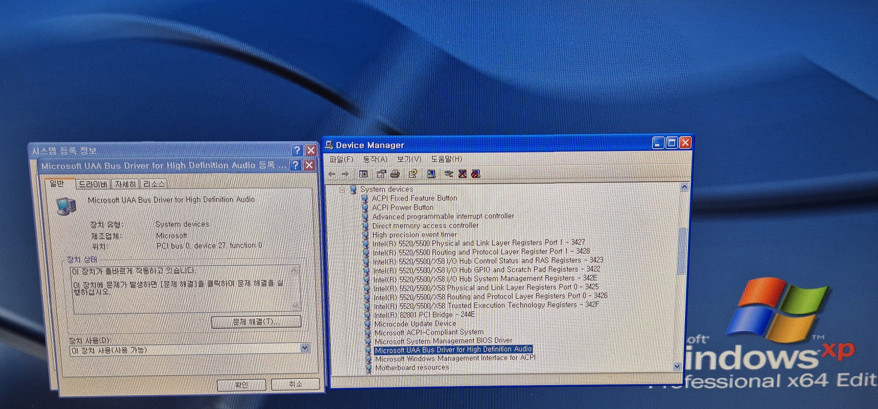Image resolution: width=878 pixels, height=409 pixels.
Task: Go back using the Device Manager back arrow
Action: click(x=332, y=174)
